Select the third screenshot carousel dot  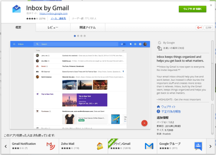coord(81,36)
